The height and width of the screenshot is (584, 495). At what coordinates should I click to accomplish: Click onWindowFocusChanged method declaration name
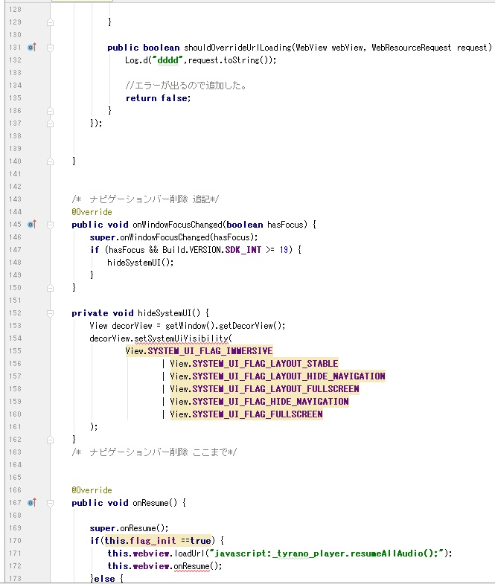tap(178, 225)
